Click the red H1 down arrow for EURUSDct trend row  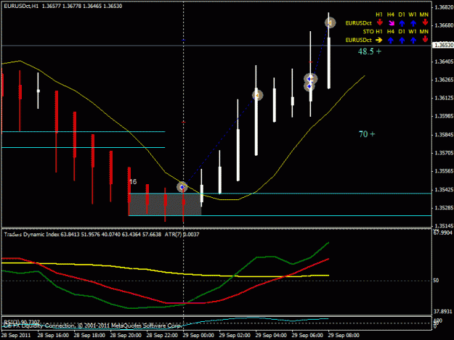380,22
